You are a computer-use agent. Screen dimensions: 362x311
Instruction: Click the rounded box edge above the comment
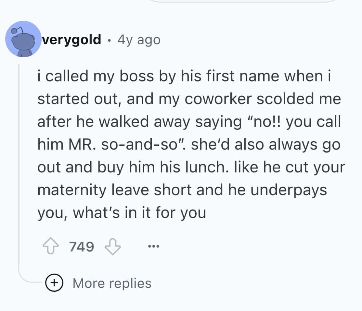[x=244, y=2]
